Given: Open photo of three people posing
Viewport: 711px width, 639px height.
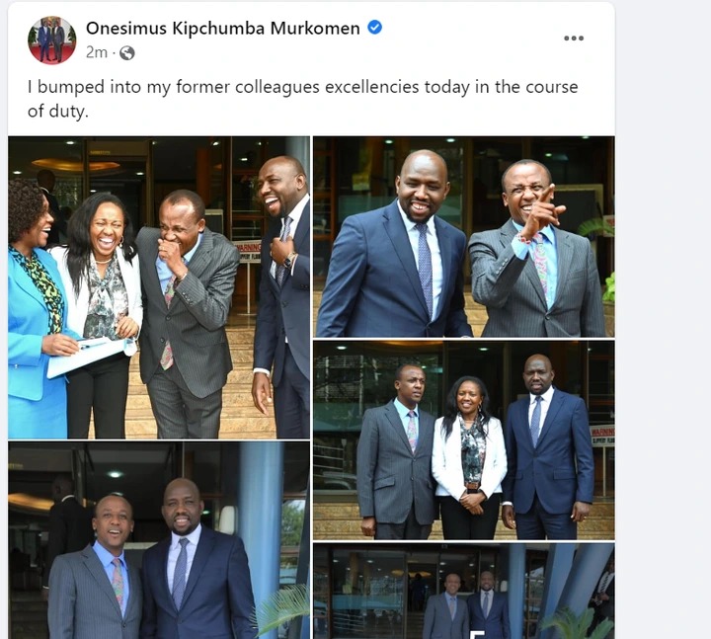Looking at the screenshot, I should pos(464,440).
